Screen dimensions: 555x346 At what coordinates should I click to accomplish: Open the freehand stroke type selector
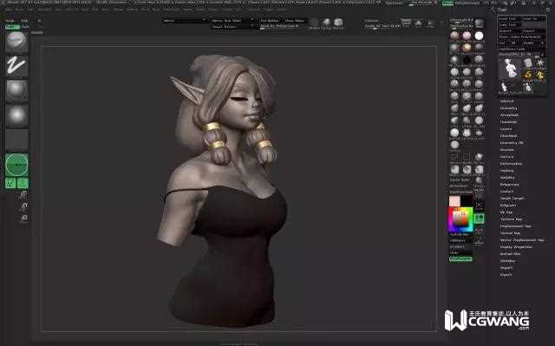coord(16,65)
